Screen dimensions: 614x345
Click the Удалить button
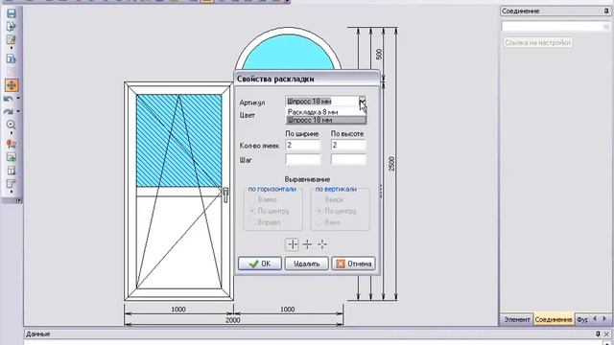coord(306,264)
